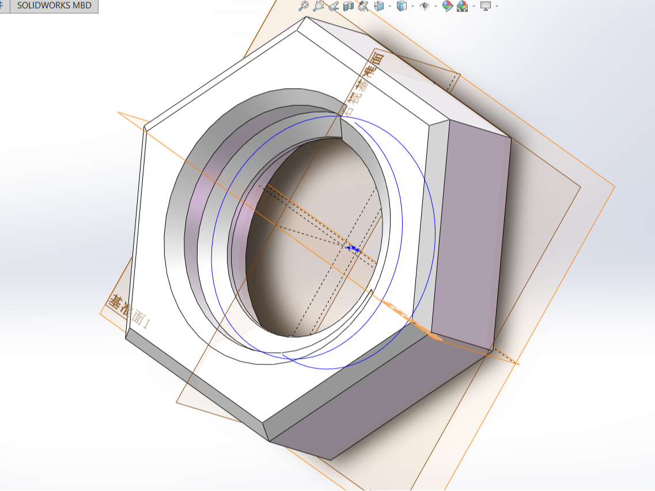Select the 基准面1 plane label
655x491 pixels.
[129, 311]
